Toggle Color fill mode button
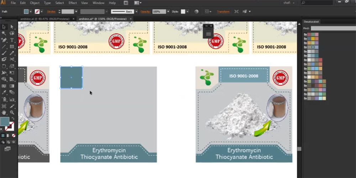 3,135
